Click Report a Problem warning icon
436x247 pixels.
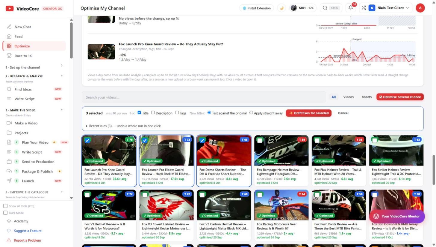coord(9,240)
